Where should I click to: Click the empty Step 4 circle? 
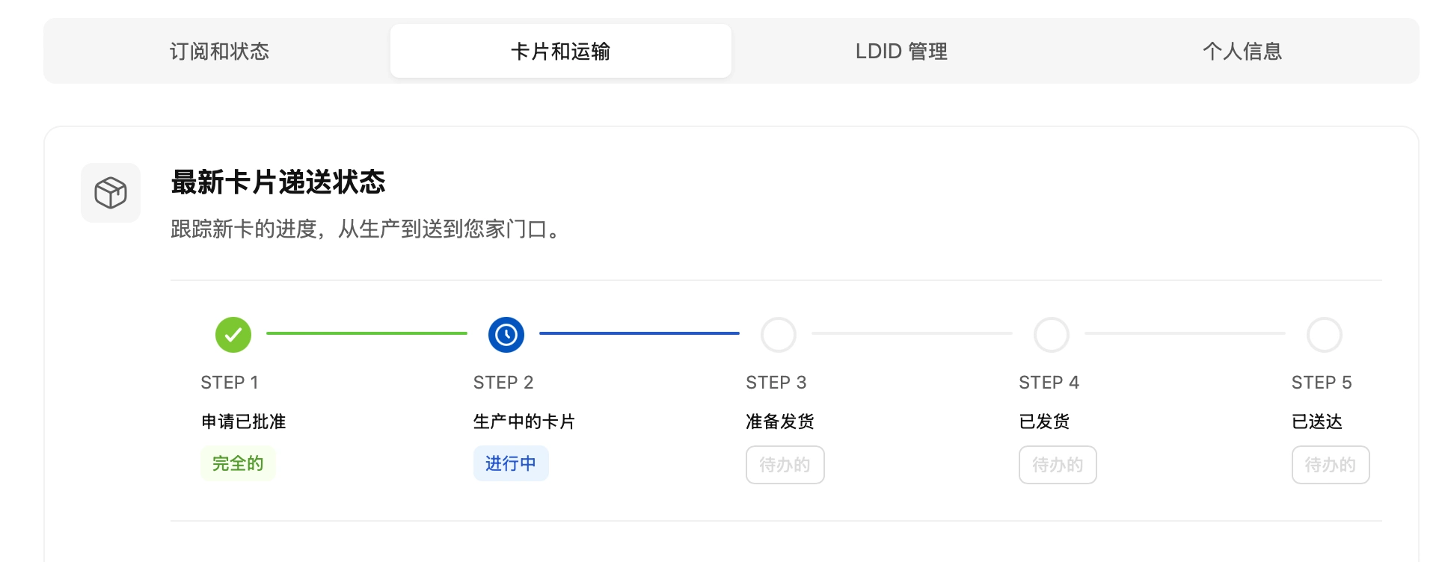[x=1052, y=335]
